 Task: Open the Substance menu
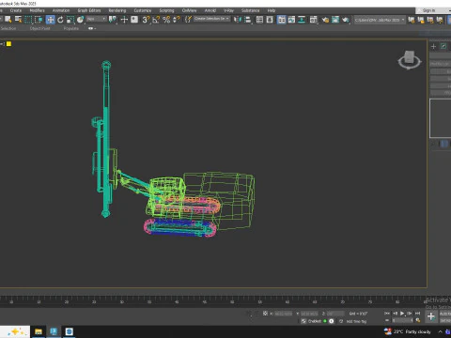tap(250, 10)
